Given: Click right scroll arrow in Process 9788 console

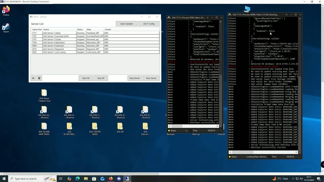Looking at the screenshot, I should pyautogui.click(x=217, y=126).
